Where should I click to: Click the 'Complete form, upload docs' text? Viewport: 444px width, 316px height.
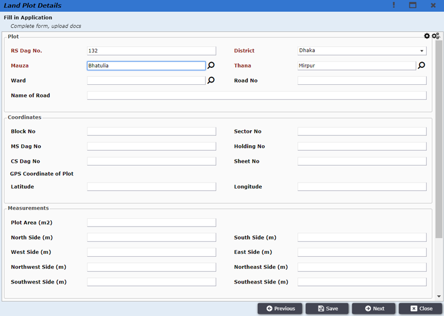pyautogui.click(x=46, y=26)
